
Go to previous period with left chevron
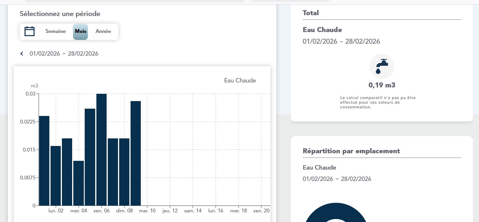[22, 54]
